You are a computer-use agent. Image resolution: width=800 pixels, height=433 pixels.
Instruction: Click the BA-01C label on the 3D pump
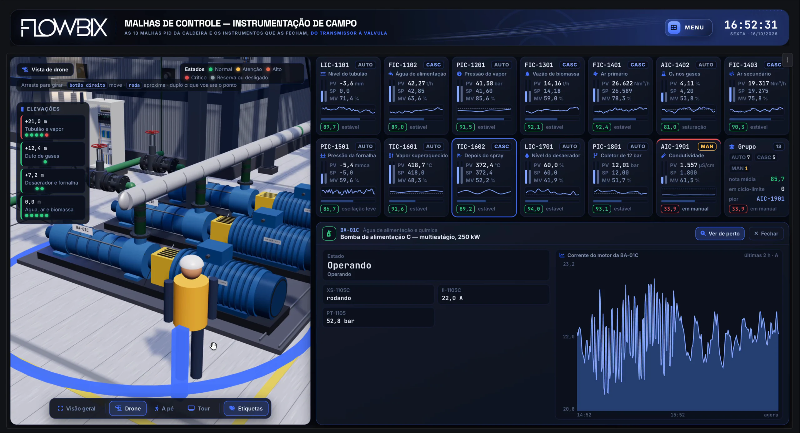coord(82,229)
